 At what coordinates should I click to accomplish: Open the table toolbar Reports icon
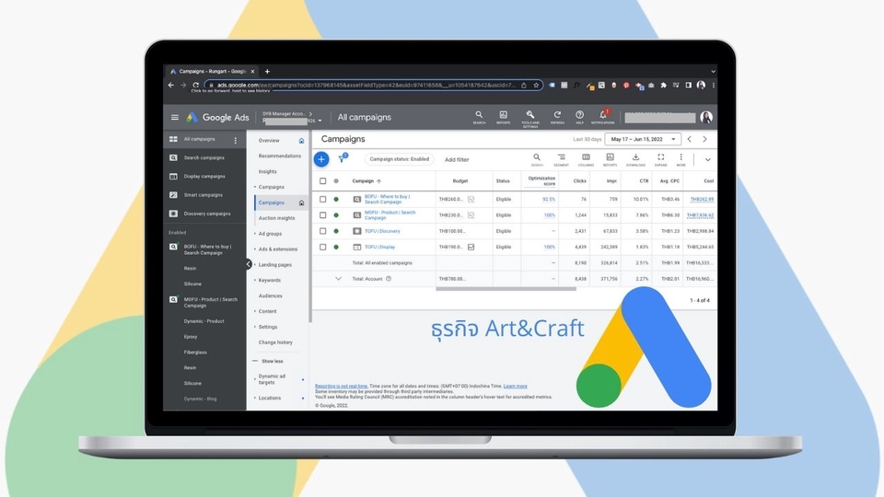(x=610, y=159)
